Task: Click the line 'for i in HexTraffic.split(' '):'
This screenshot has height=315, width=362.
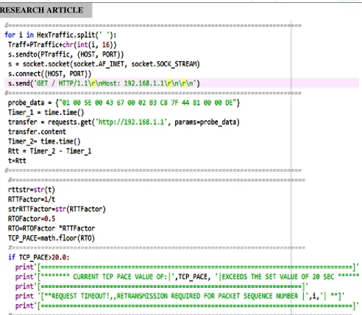Action: tap(60, 35)
